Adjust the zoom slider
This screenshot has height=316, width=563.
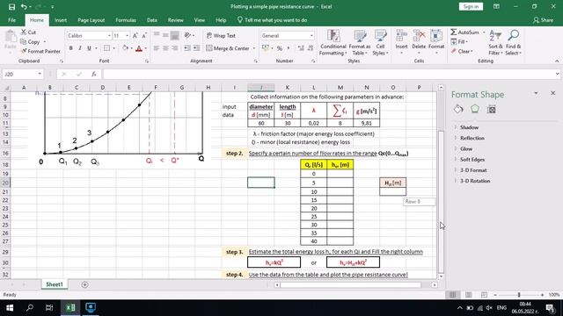519,295
